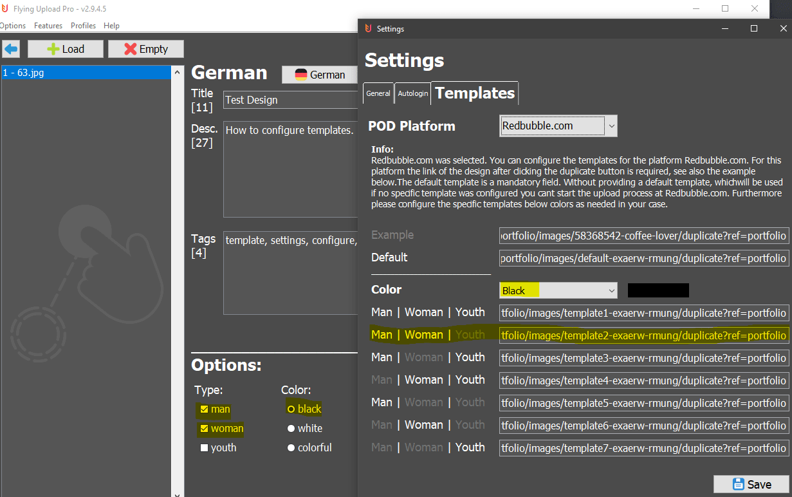Click into the Tags text area

pyautogui.click(x=290, y=273)
